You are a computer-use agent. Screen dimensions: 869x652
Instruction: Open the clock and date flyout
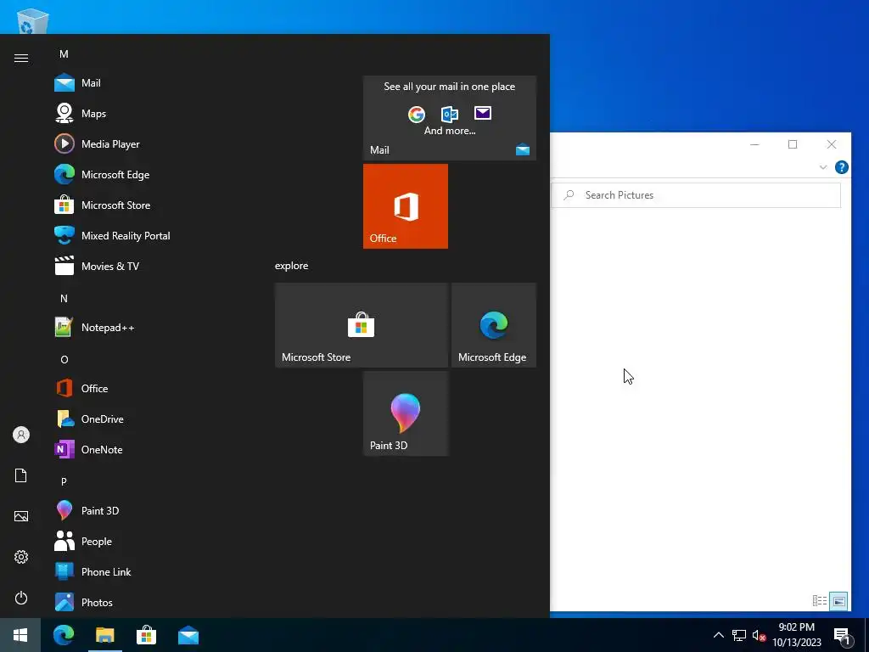tap(797, 635)
